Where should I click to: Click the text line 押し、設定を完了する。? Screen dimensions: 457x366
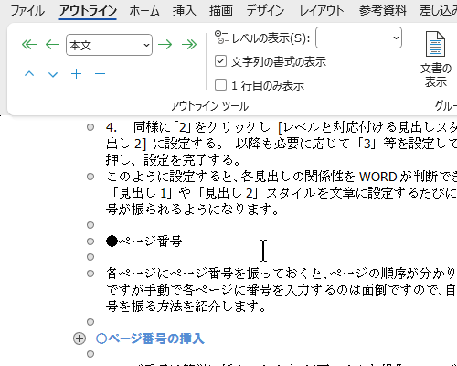(x=175, y=159)
